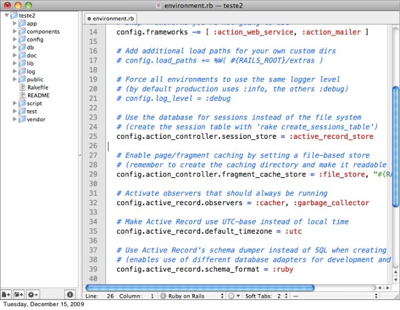Click the vendor folder icon
Image resolution: width=400 pixels, height=310 pixels.
[22, 119]
